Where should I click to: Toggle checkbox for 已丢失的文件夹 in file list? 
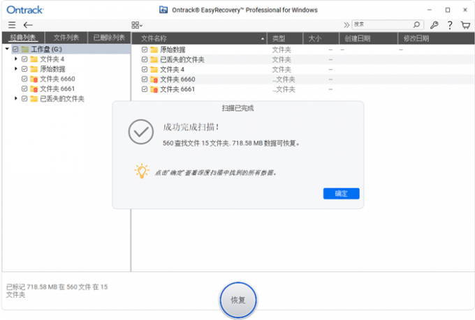145,59
